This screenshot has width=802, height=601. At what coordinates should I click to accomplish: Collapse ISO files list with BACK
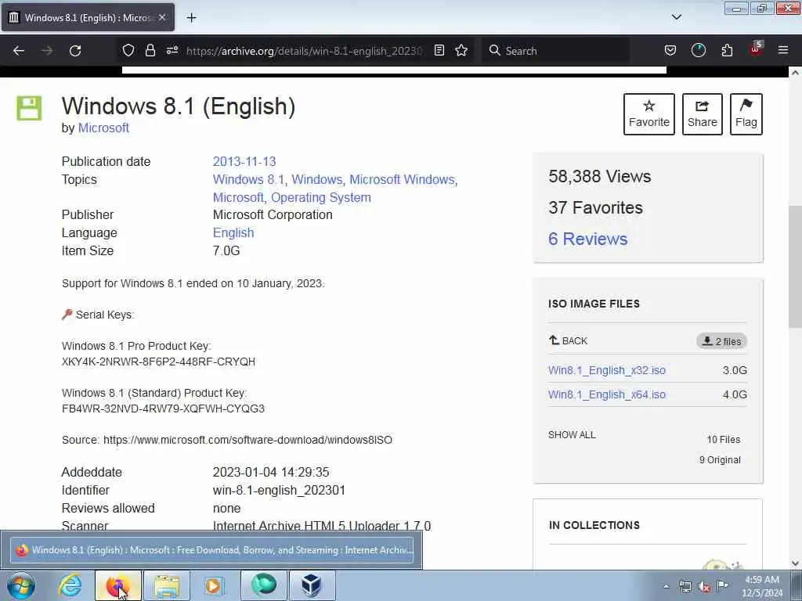click(x=569, y=341)
